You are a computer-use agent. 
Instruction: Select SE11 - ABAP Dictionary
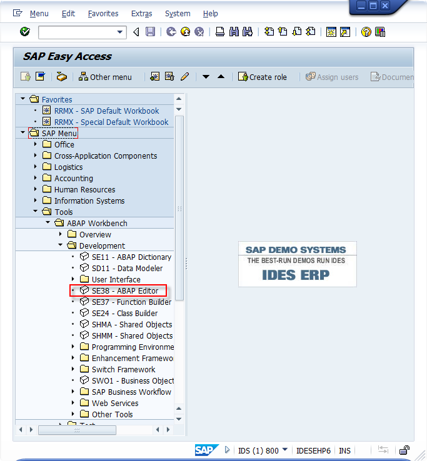click(131, 257)
